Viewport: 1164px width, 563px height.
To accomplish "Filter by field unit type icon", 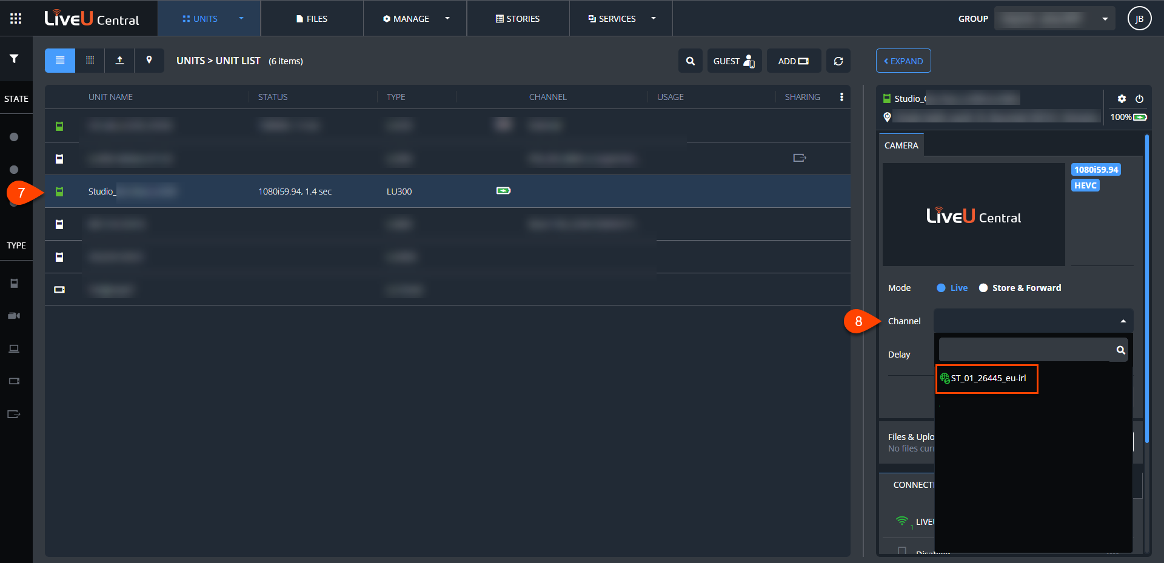I will click(x=14, y=283).
